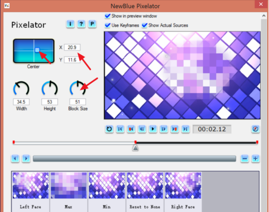
Task: Toggle Show in preview window checkbox
Action: 108,16
